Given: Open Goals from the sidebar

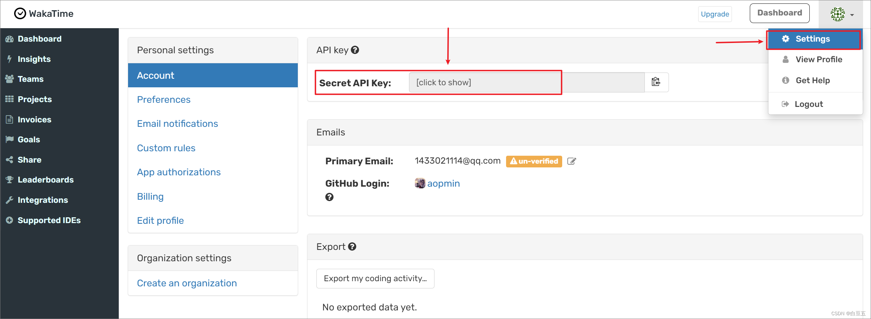Looking at the screenshot, I should 29,140.
